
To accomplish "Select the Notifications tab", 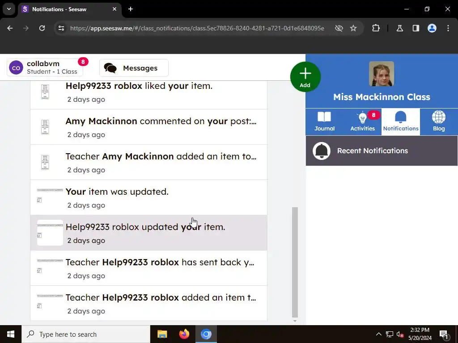I will (x=401, y=121).
